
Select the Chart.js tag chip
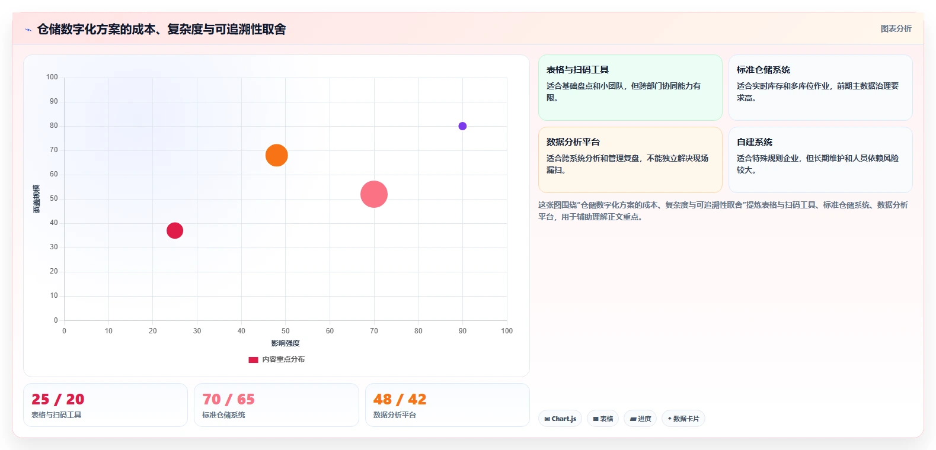point(560,419)
